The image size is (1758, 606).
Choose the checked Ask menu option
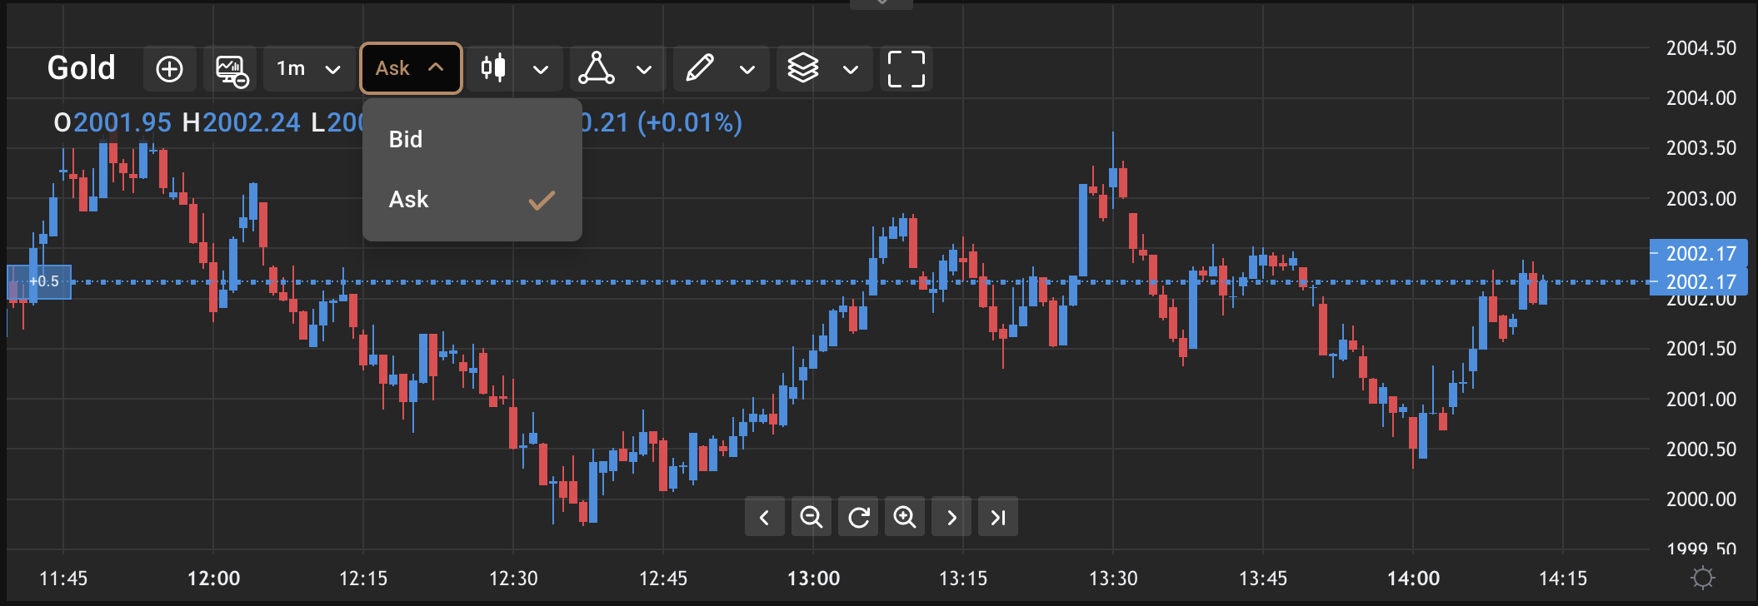(472, 200)
